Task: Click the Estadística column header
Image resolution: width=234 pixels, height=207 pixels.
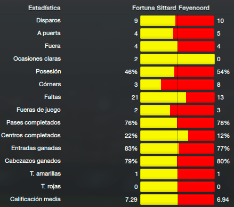Action: point(44,8)
